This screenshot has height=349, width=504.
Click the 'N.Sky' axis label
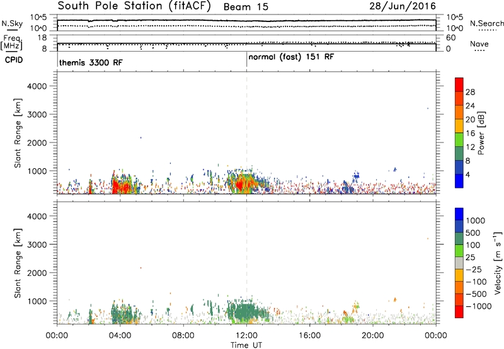(x=12, y=23)
